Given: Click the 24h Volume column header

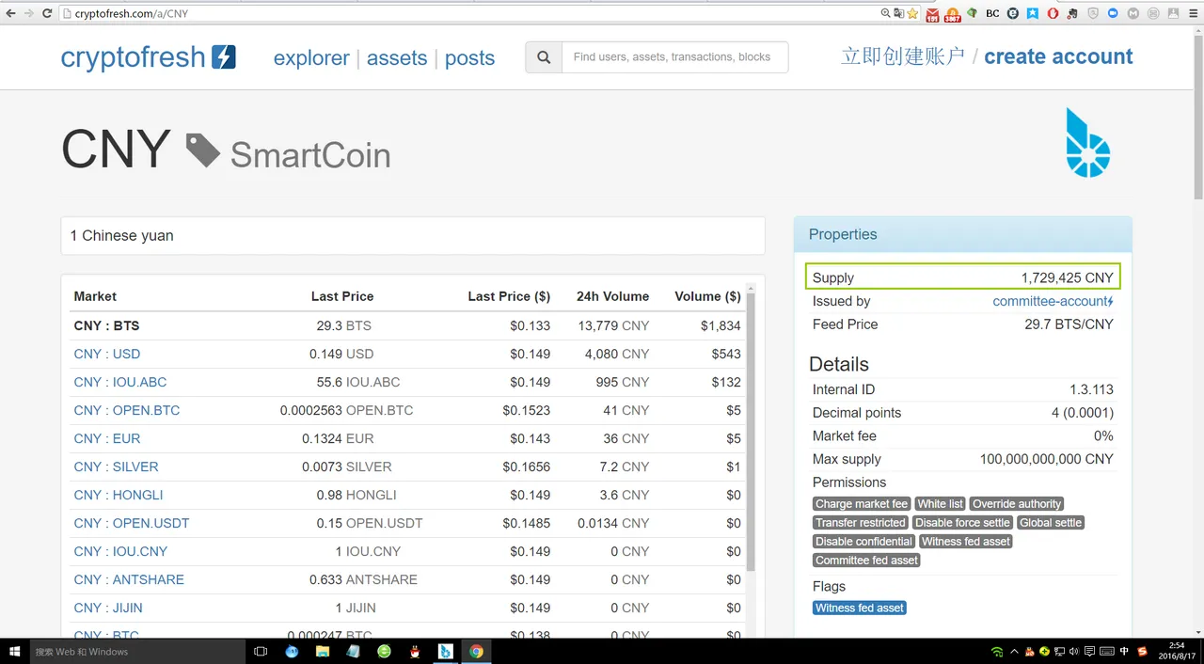Looking at the screenshot, I should pos(612,296).
